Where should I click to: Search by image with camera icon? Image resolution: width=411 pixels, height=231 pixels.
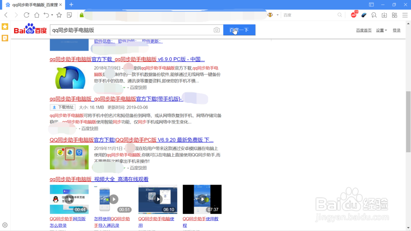217,30
